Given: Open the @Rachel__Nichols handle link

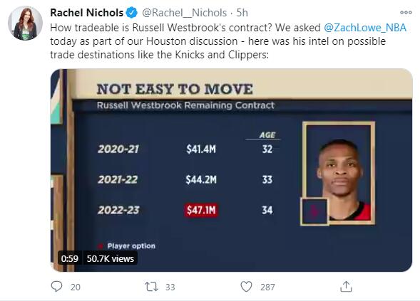Looking at the screenshot, I should pos(184,13).
